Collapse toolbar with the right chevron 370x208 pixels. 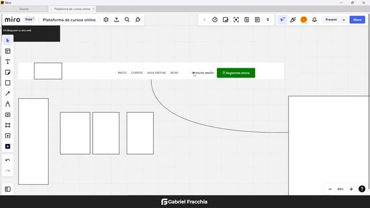click(x=204, y=20)
